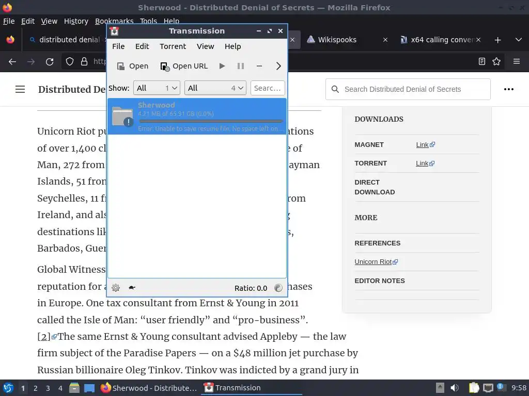The width and height of the screenshot is (529, 396).
Task: Open Firefox application hamburger menu
Action: pyautogui.click(x=517, y=61)
